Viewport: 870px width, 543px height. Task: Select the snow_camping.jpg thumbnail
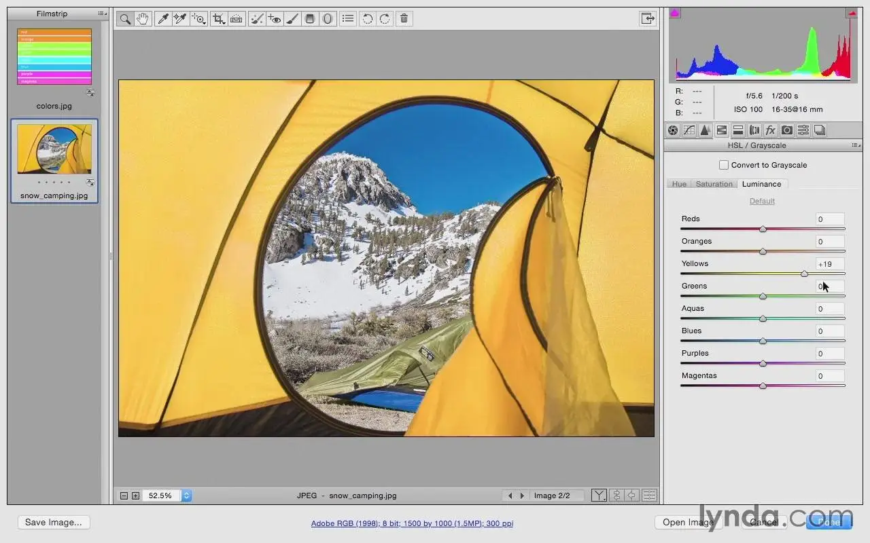coord(54,149)
